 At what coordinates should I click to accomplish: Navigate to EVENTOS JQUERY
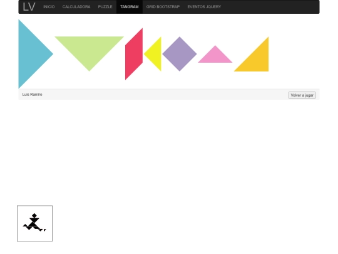coord(204,7)
